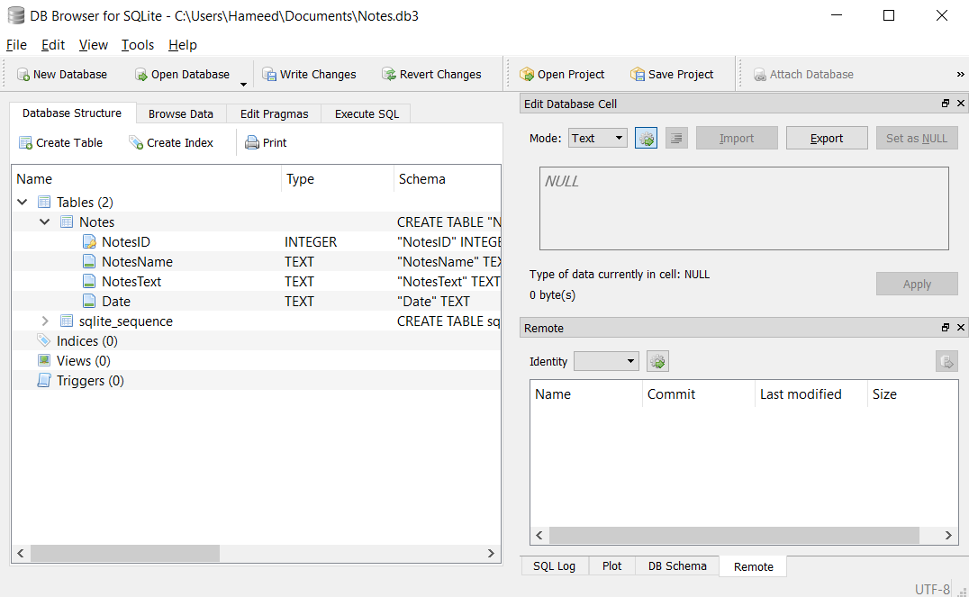Undock the Remote panel
This screenshot has height=597, width=969.
[x=946, y=328]
